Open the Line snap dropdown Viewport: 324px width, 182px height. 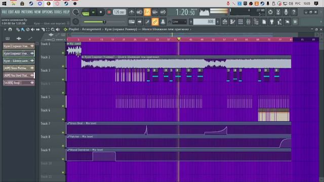pyautogui.click(x=179, y=22)
